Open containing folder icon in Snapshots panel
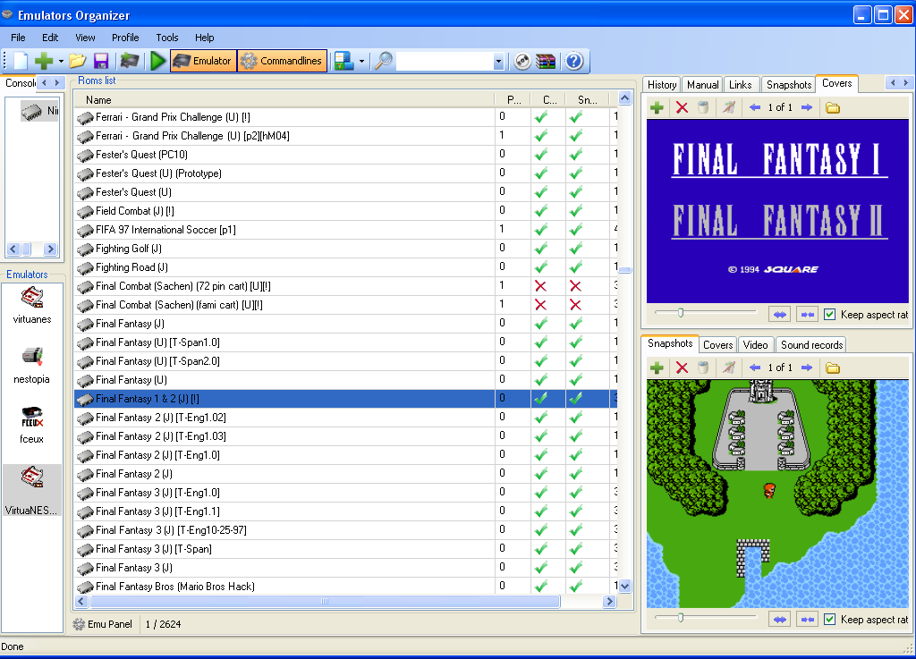This screenshot has height=659, width=916. [833, 368]
